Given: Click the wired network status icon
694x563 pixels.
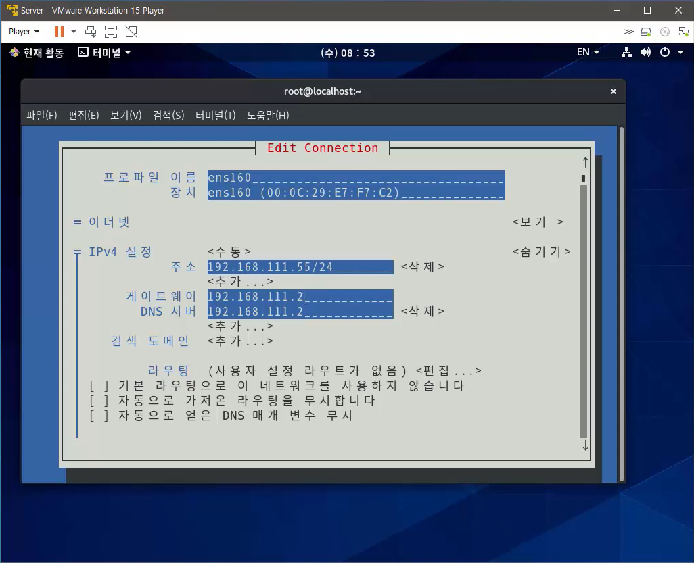Looking at the screenshot, I should point(626,53).
